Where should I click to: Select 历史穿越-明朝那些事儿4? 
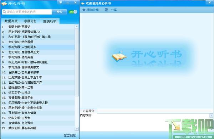pyautogui.click(x=38, y=32)
